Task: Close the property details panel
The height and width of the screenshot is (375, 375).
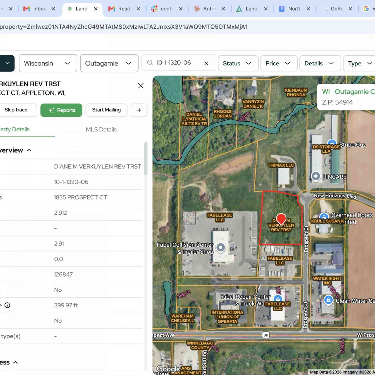Action: (141, 86)
